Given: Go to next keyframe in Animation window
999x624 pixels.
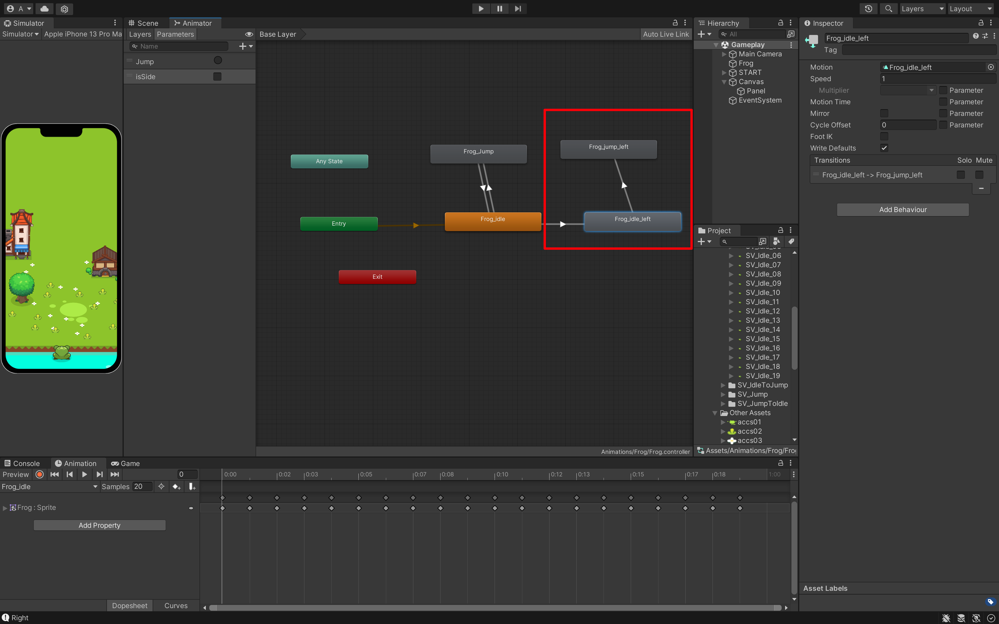Looking at the screenshot, I should (x=99, y=474).
